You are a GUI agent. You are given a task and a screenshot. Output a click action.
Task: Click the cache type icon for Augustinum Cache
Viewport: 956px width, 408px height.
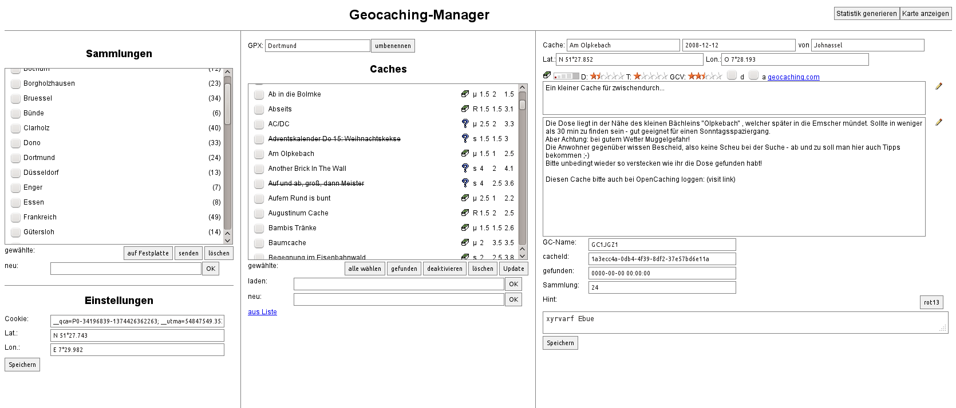pos(465,213)
